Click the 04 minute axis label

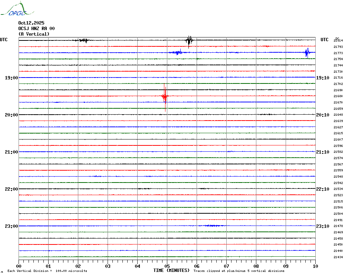coord(138,266)
